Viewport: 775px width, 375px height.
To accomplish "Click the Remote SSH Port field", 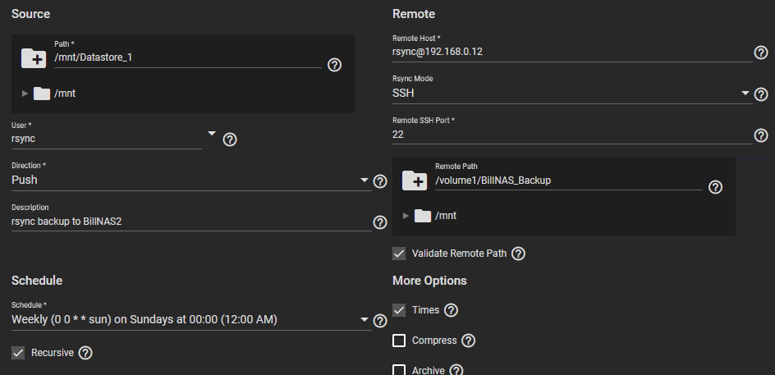I will pyautogui.click(x=572, y=135).
